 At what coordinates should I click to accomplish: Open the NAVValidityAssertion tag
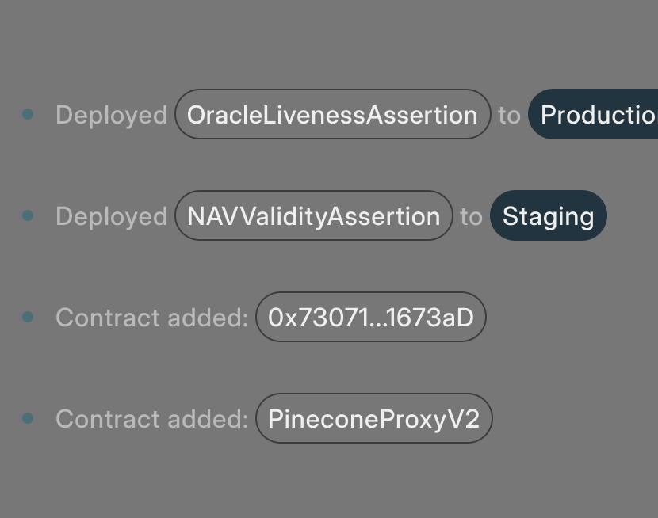pyautogui.click(x=313, y=216)
